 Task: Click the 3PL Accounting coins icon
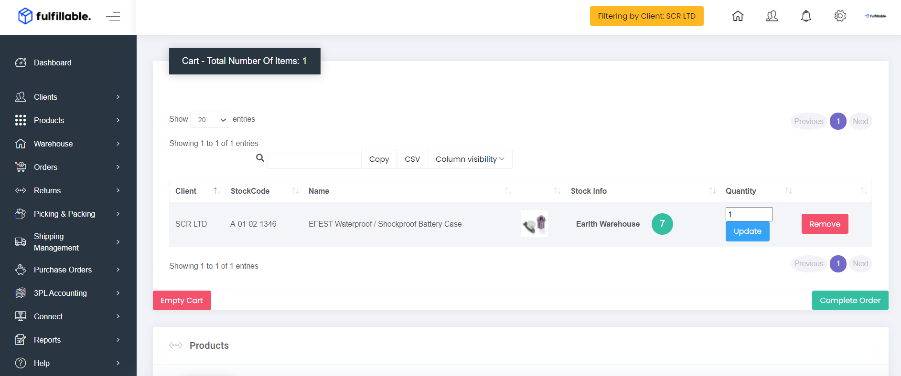tap(21, 293)
